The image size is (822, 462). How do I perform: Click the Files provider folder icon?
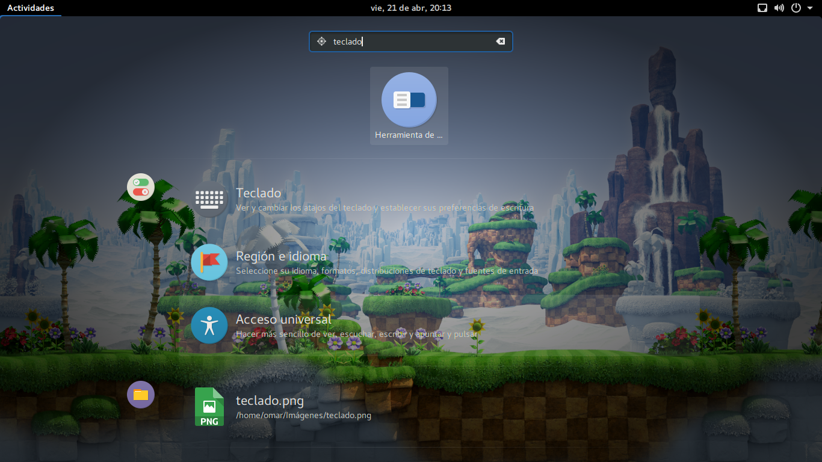[x=141, y=395]
